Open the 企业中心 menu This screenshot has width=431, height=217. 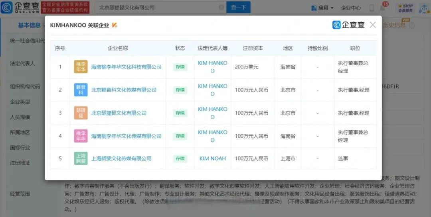351,8
